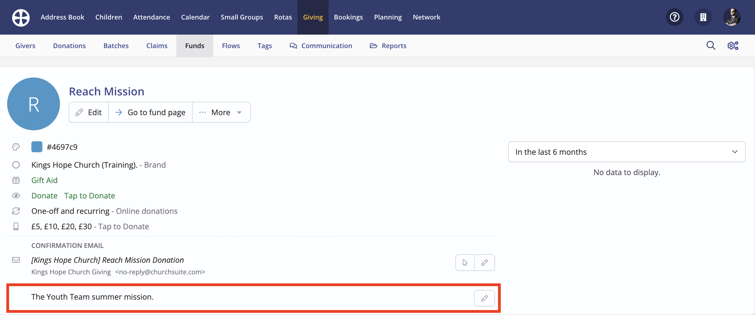Screen dimensions: 755x315
Task: Open the Communication section
Action: pos(321,46)
